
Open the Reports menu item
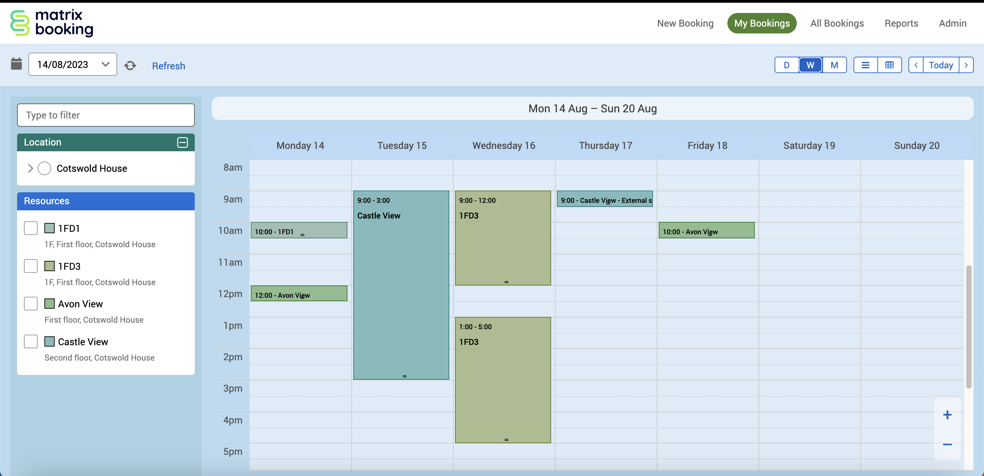901,23
